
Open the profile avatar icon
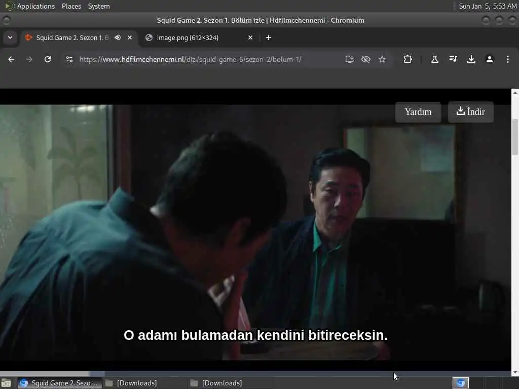(490, 59)
